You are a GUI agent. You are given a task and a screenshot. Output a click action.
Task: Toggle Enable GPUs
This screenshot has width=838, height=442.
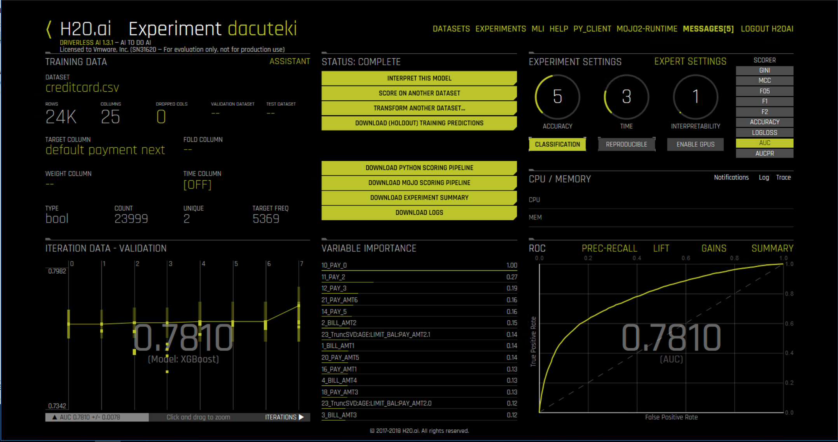(695, 144)
